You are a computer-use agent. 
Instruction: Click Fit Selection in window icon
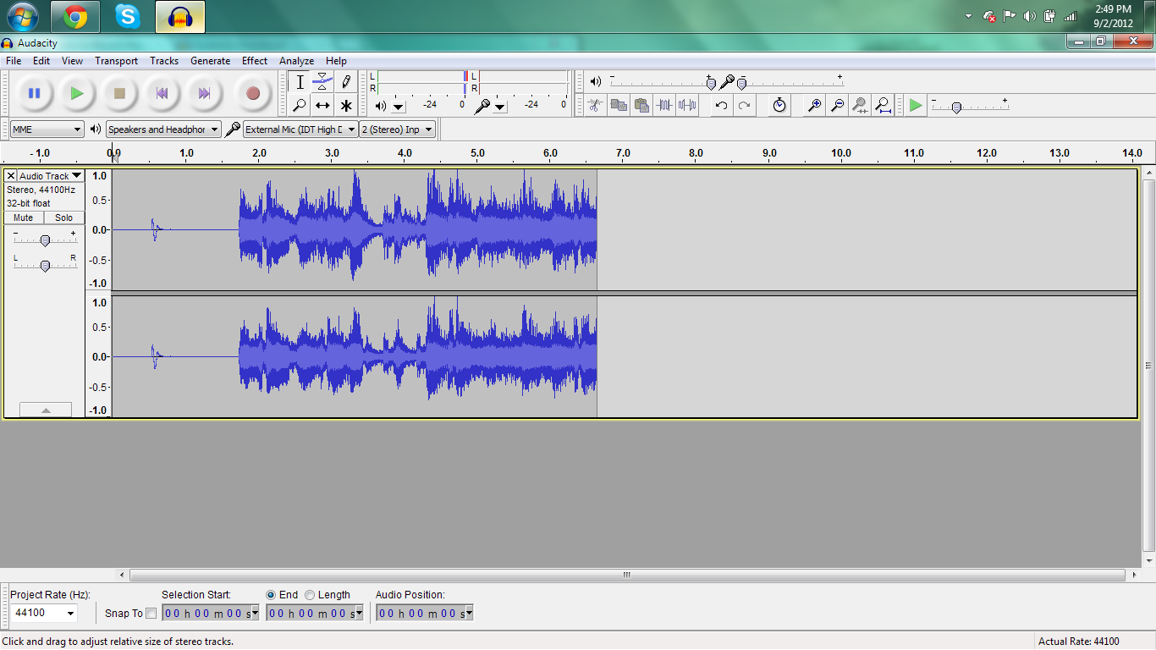[x=860, y=105]
